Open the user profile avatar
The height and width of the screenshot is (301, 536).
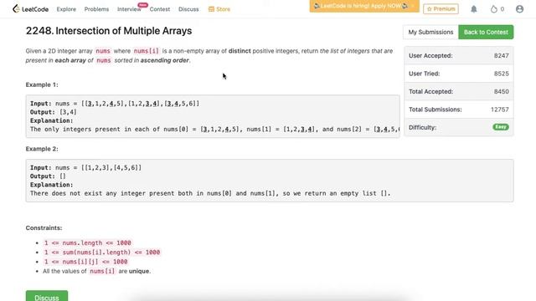click(519, 9)
